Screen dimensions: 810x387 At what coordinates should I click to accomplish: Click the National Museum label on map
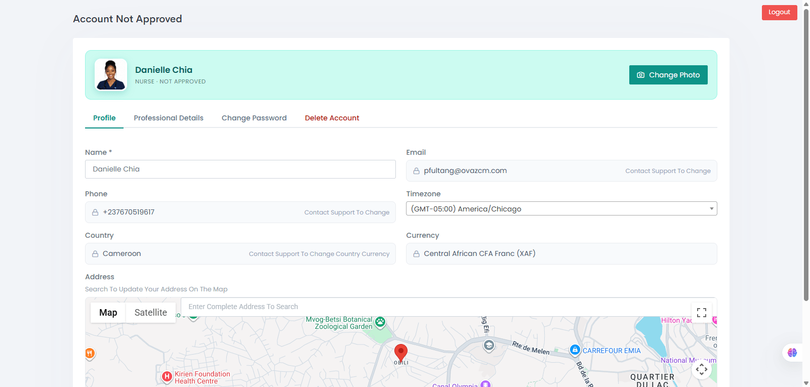click(688, 360)
